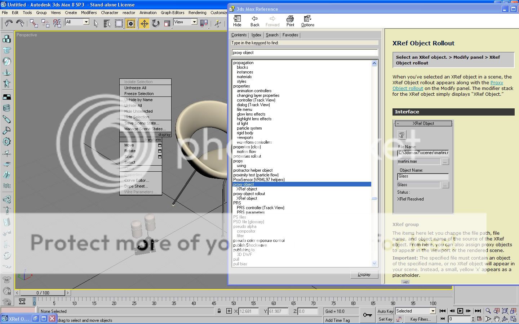Open Move settings box in quad menu
The width and height of the screenshot is (519, 324).
pos(160,145)
